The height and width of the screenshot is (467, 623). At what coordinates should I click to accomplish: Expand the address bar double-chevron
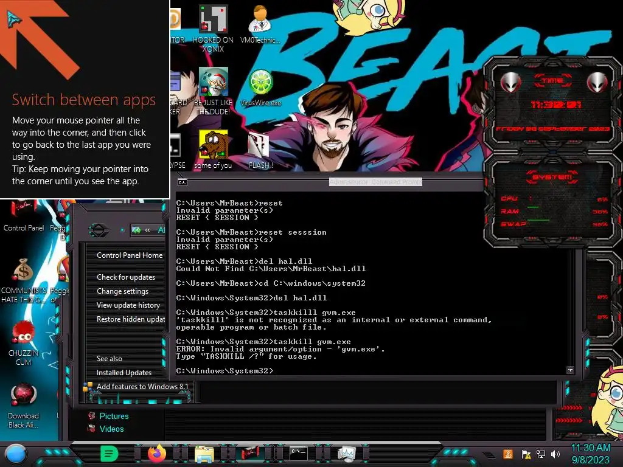coord(147,230)
